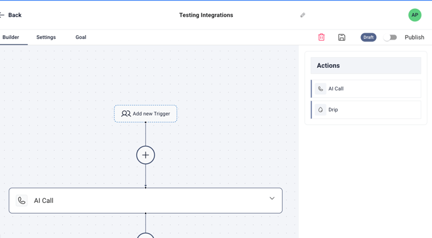Click the Draft status badge

coord(369,37)
